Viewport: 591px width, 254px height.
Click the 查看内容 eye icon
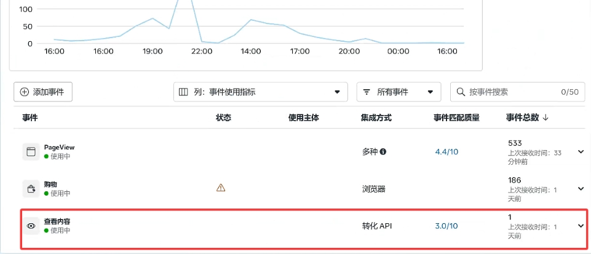coord(31,226)
